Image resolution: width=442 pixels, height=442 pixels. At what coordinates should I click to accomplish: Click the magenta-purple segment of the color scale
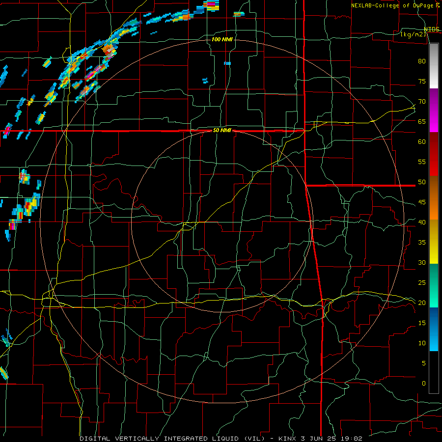click(x=434, y=110)
